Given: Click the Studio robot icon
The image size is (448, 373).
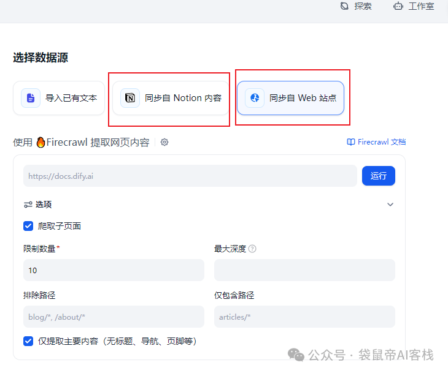Looking at the screenshot, I should (x=399, y=6).
